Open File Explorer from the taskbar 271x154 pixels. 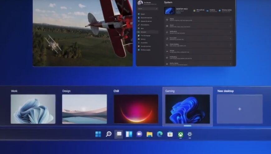[x=150, y=134]
